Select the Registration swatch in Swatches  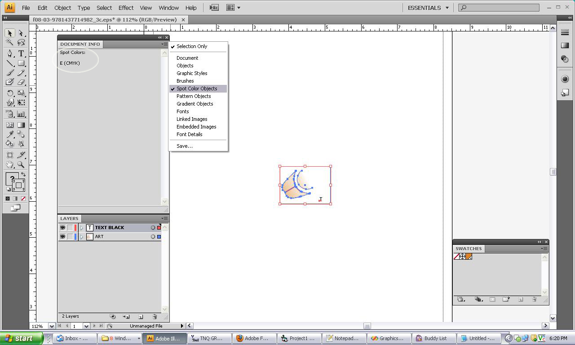pos(463,257)
